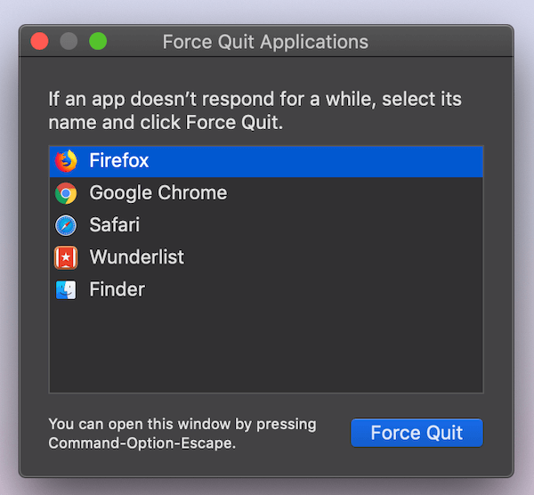The width and height of the screenshot is (534, 495).
Task: Click the 'If an app doesn't respond' instruction text
Action: [x=255, y=110]
